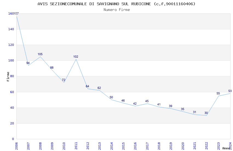Click the x-axis year label 2013
Image resolution: width=233 pixels, height=151 pixels.
tap(100, 146)
